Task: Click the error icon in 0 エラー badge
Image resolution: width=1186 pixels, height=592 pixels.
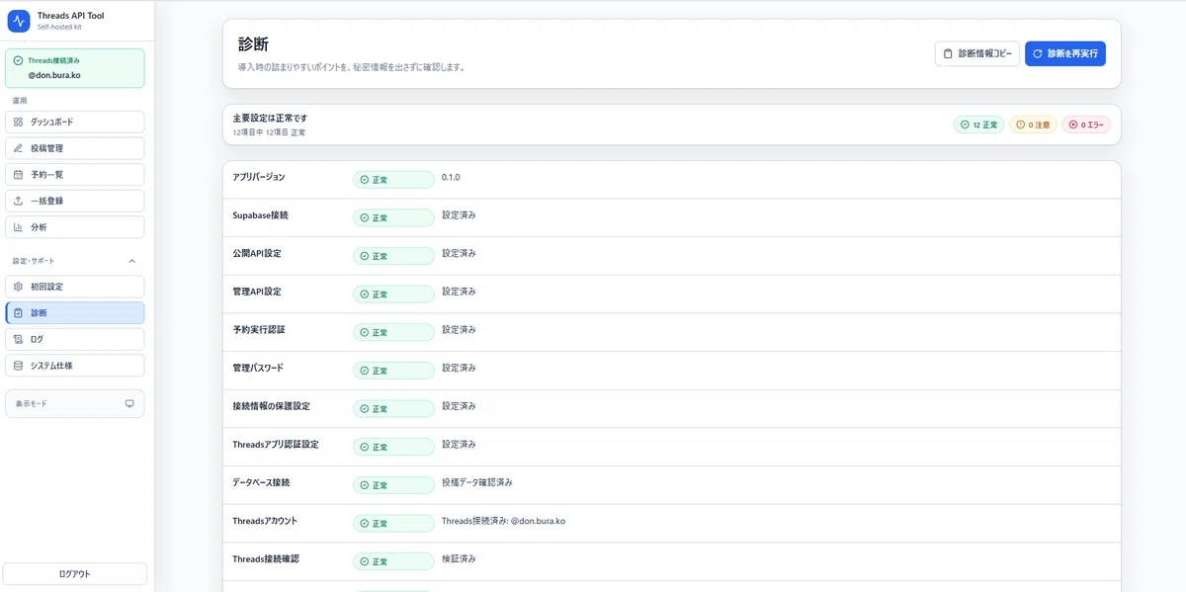Action: click(1073, 126)
